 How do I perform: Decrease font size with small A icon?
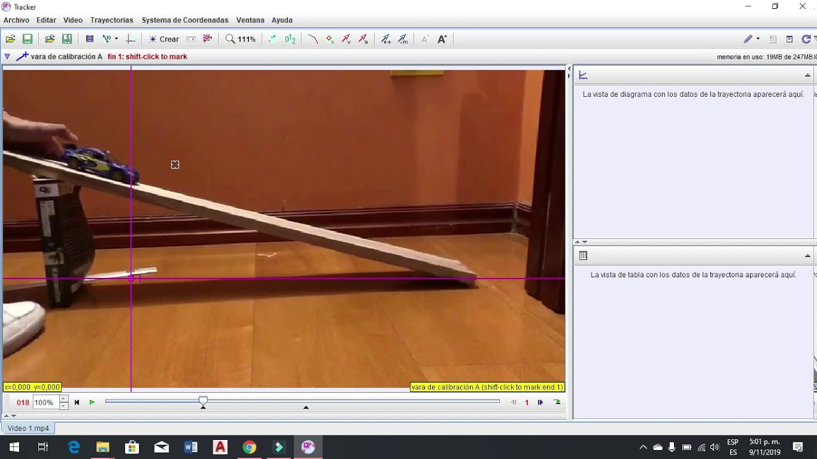(x=424, y=39)
